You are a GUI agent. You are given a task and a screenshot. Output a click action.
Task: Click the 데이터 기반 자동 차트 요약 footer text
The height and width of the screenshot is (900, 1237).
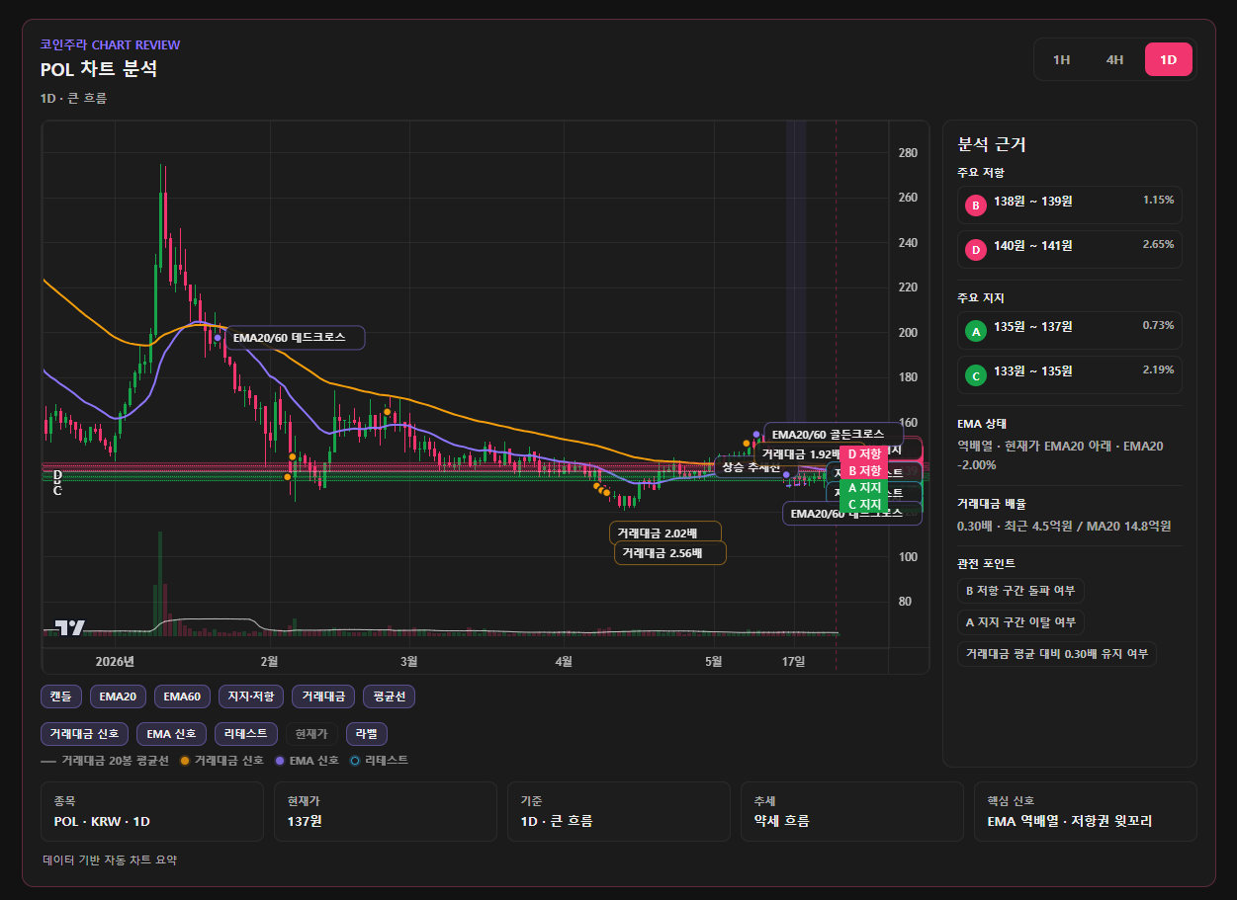tap(110, 860)
